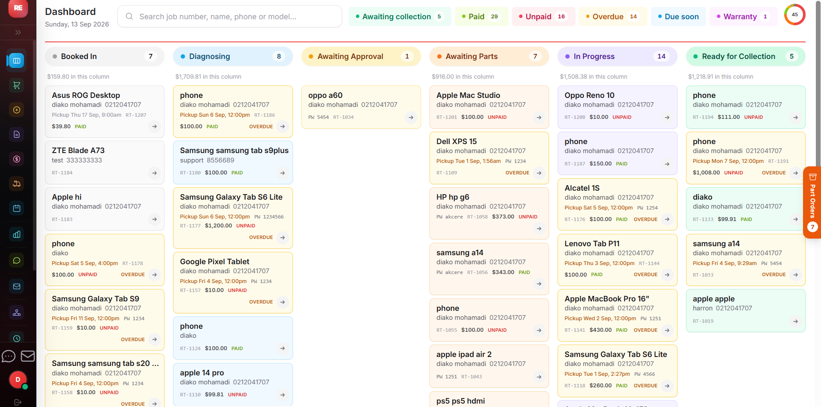Open the calendar sidebar icon
The width and height of the screenshot is (821, 407).
point(17,208)
